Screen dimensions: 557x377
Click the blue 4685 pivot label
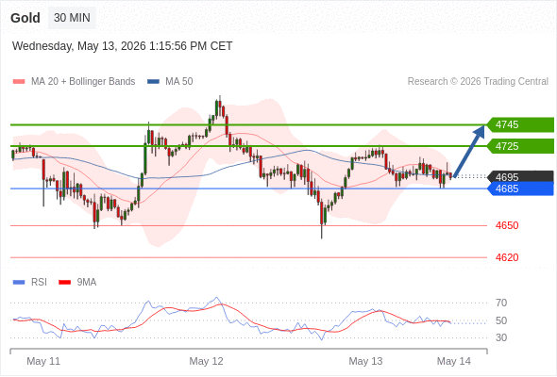pos(520,188)
